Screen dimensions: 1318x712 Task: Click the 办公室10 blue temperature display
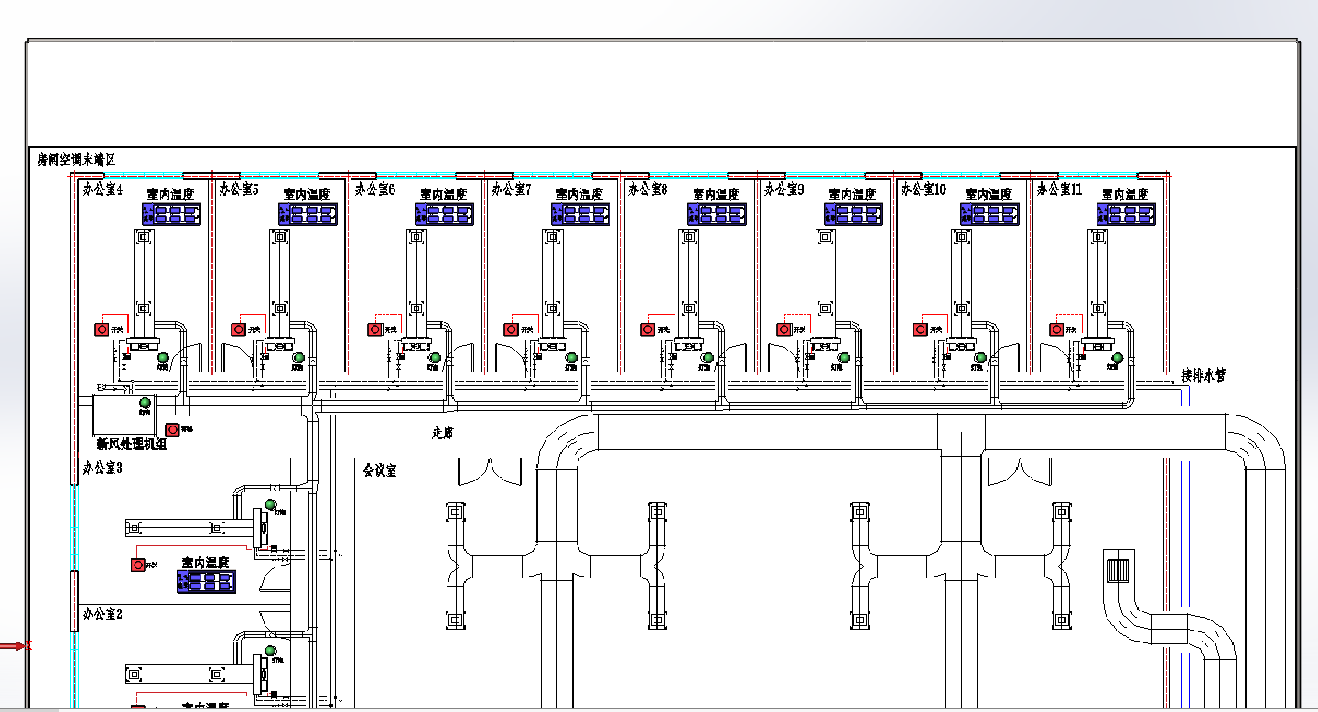pos(990,214)
